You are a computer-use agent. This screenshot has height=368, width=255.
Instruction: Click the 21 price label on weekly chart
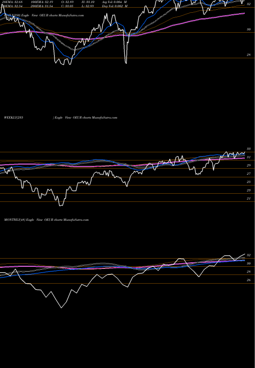pyautogui.click(x=248, y=198)
